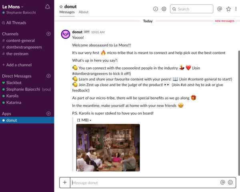240x192 pixels.
Task: Select donut app in sidebar
Action: (27, 120)
